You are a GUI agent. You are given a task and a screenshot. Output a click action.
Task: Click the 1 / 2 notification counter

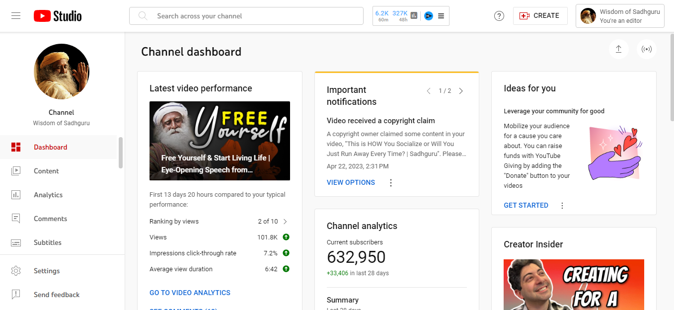(x=445, y=91)
